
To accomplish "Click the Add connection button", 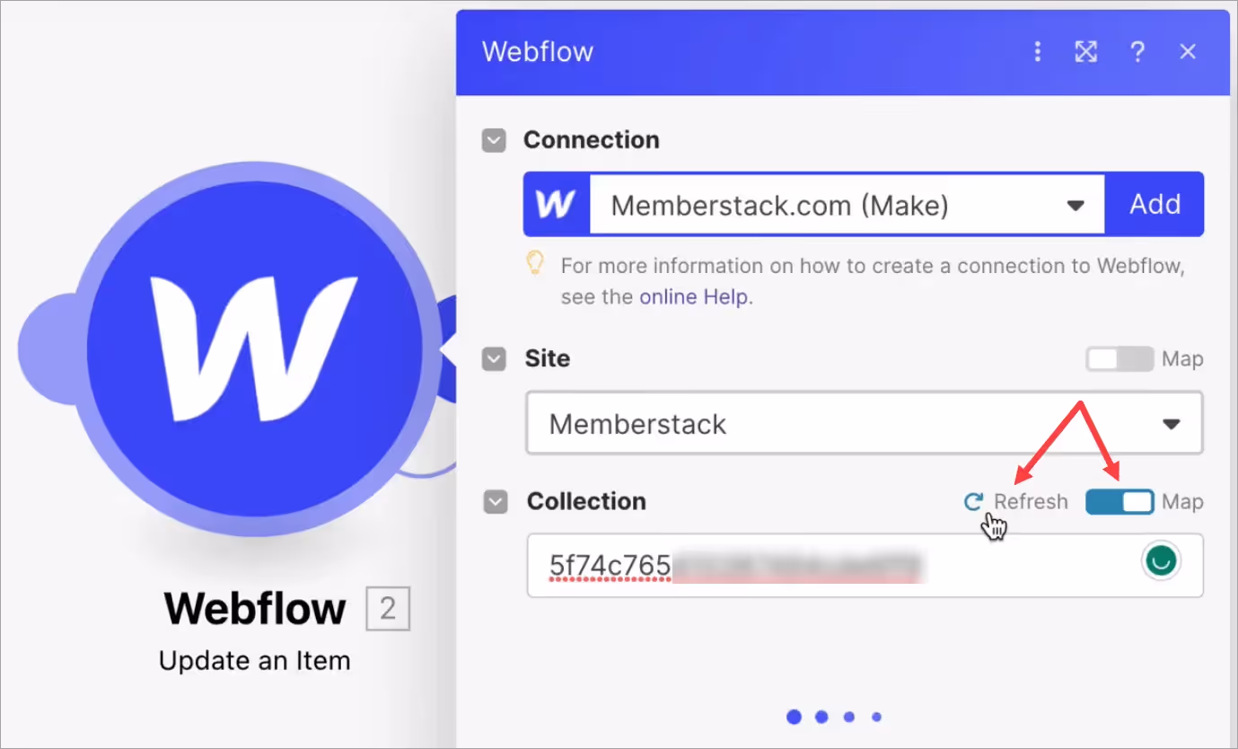I will click(x=1155, y=205).
